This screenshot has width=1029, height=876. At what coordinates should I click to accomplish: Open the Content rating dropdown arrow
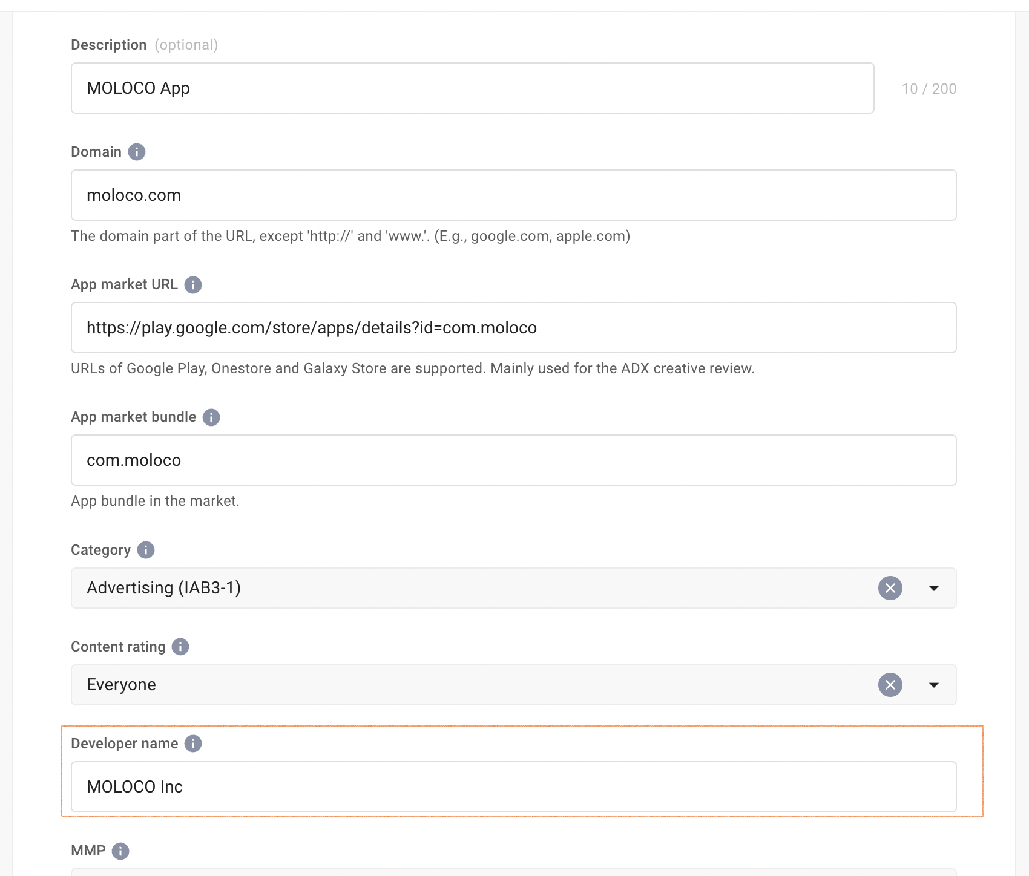pos(934,685)
